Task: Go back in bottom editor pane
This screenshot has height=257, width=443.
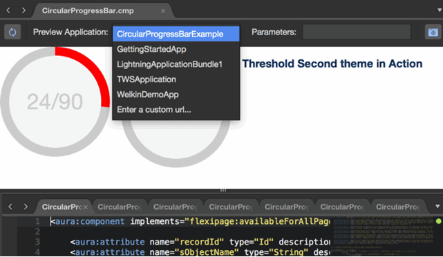Action: [x=10, y=207]
